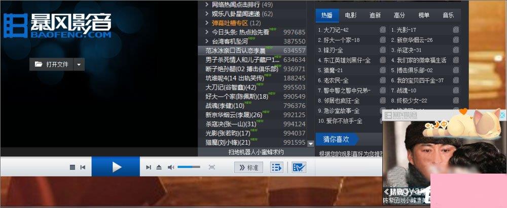The image size is (507, 208).
Task: Click details icon beside 锋刃-全
Action: click(x=383, y=50)
